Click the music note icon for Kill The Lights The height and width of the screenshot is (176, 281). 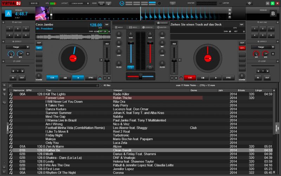(11, 94)
